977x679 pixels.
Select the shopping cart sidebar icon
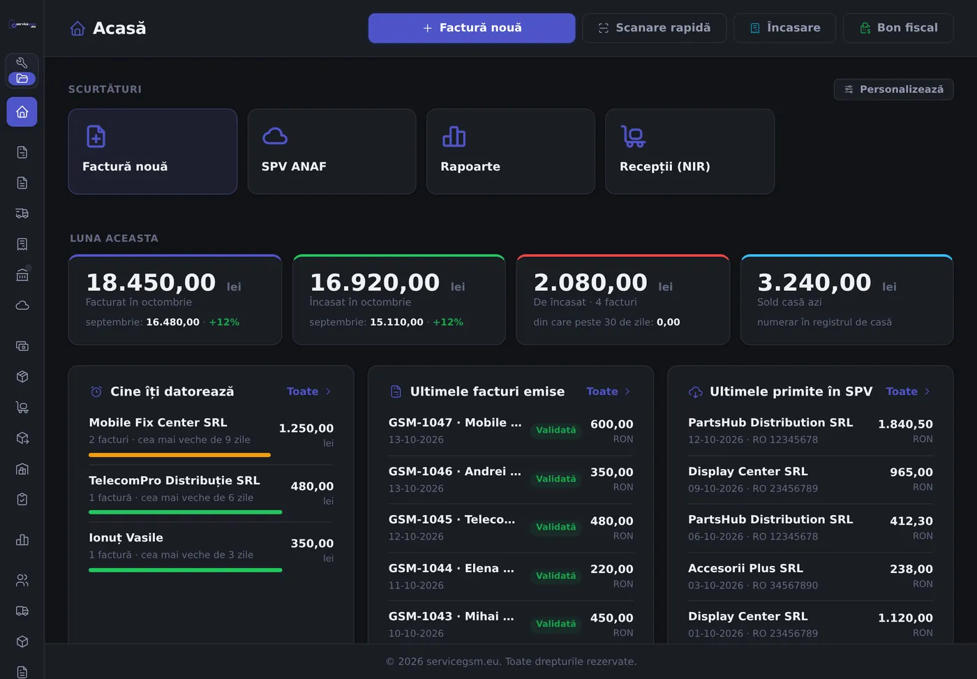click(22, 408)
